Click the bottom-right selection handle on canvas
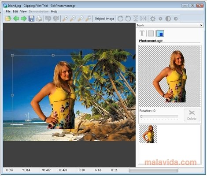Image resolution: width=207 pixels, height=176 pixels. click(x=94, y=135)
